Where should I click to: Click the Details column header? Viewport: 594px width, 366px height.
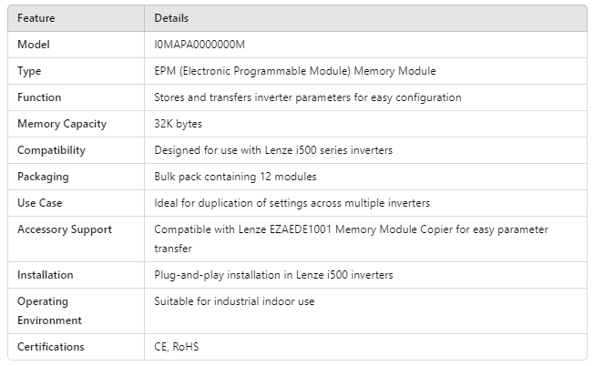171,18
